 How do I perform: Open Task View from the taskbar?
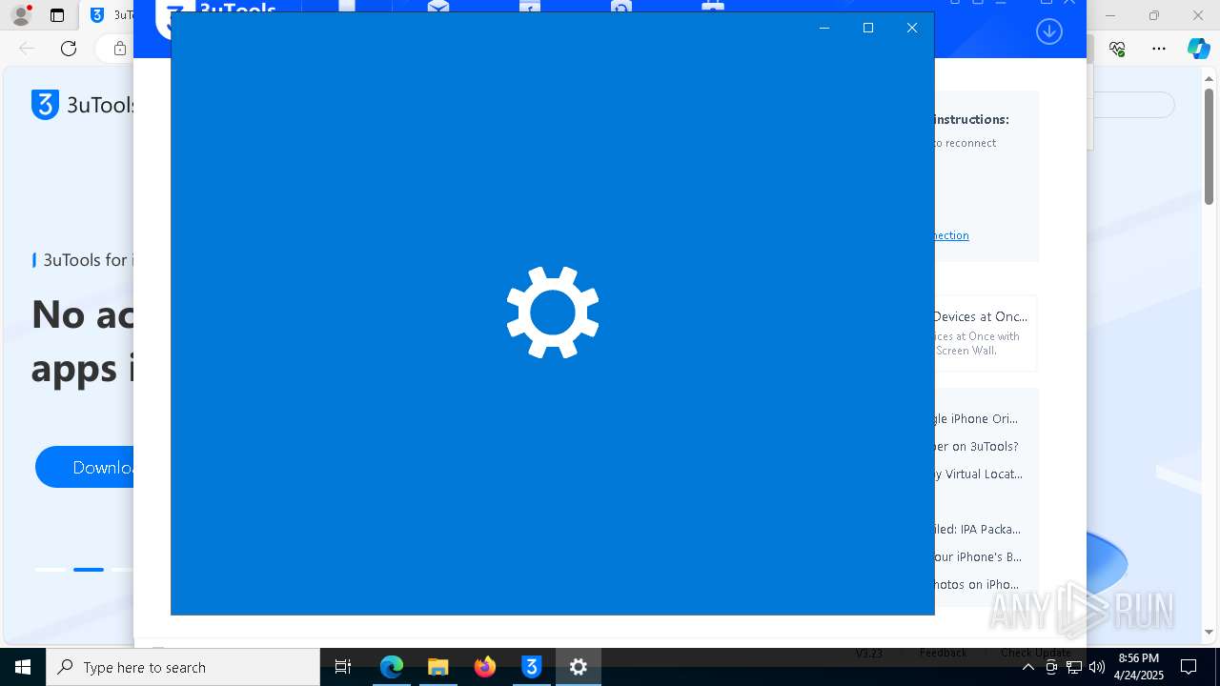(x=343, y=667)
